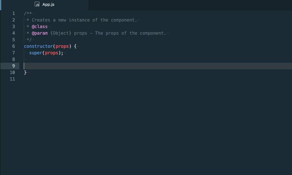
Task: Click props parameter in constructor signature
Action: point(62,46)
